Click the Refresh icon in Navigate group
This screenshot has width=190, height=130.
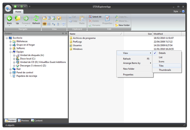pyautogui.click(x=36, y=18)
